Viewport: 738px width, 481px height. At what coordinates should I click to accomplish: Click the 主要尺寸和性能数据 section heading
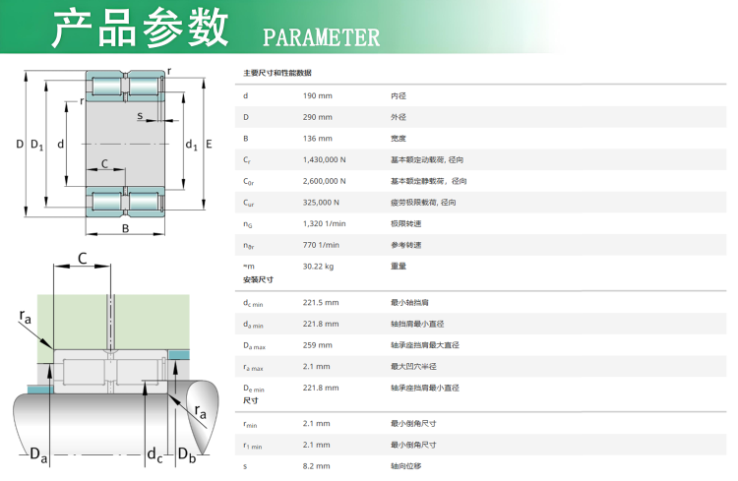(x=277, y=74)
